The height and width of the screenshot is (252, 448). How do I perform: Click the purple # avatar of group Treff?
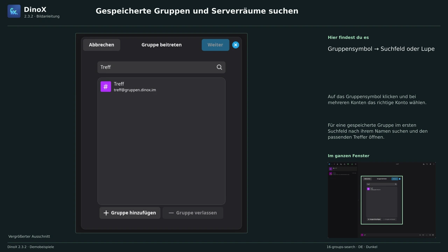pos(106,86)
